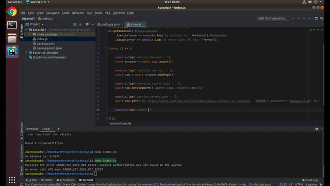Click the window layout icon near search
This screenshot has height=186, width=330.
pyautogui.click(x=316, y=19)
